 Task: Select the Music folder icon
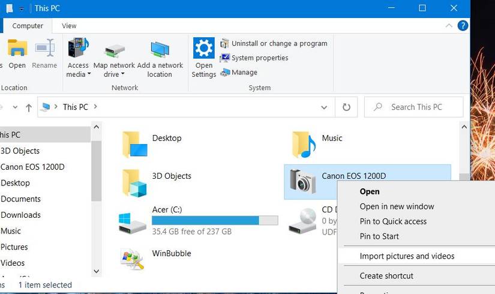click(x=304, y=145)
